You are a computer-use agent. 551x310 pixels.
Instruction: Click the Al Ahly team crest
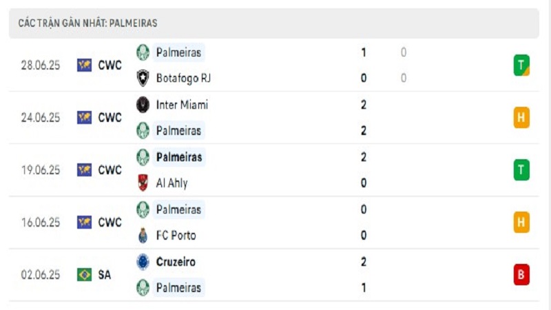point(143,183)
